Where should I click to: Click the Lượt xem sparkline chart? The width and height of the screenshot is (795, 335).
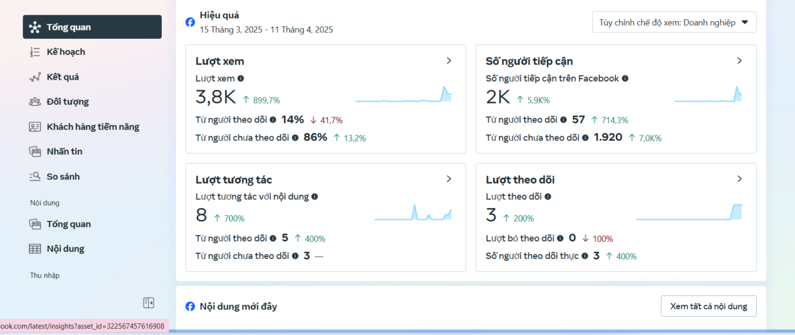click(x=403, y=95)
